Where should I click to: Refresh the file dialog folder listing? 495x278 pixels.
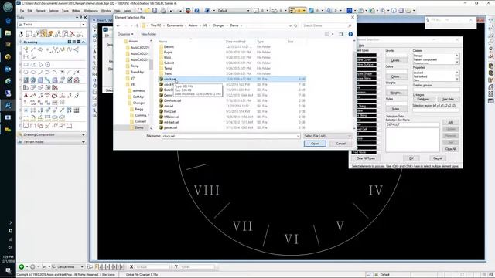pos(295,25)
